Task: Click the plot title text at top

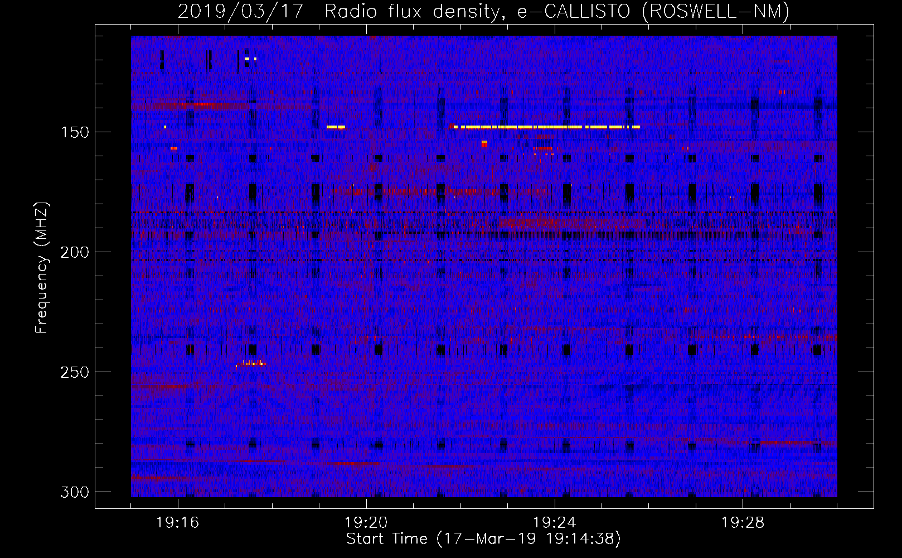Action: 483,11
